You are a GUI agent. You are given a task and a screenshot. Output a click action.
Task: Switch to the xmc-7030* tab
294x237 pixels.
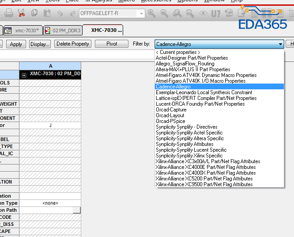23,31
